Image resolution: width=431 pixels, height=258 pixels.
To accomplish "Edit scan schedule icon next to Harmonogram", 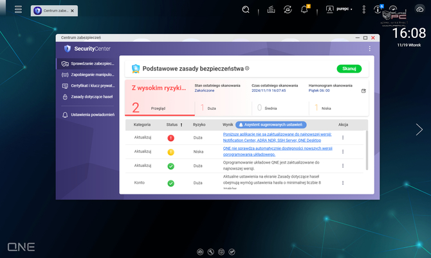I will 363,90.
